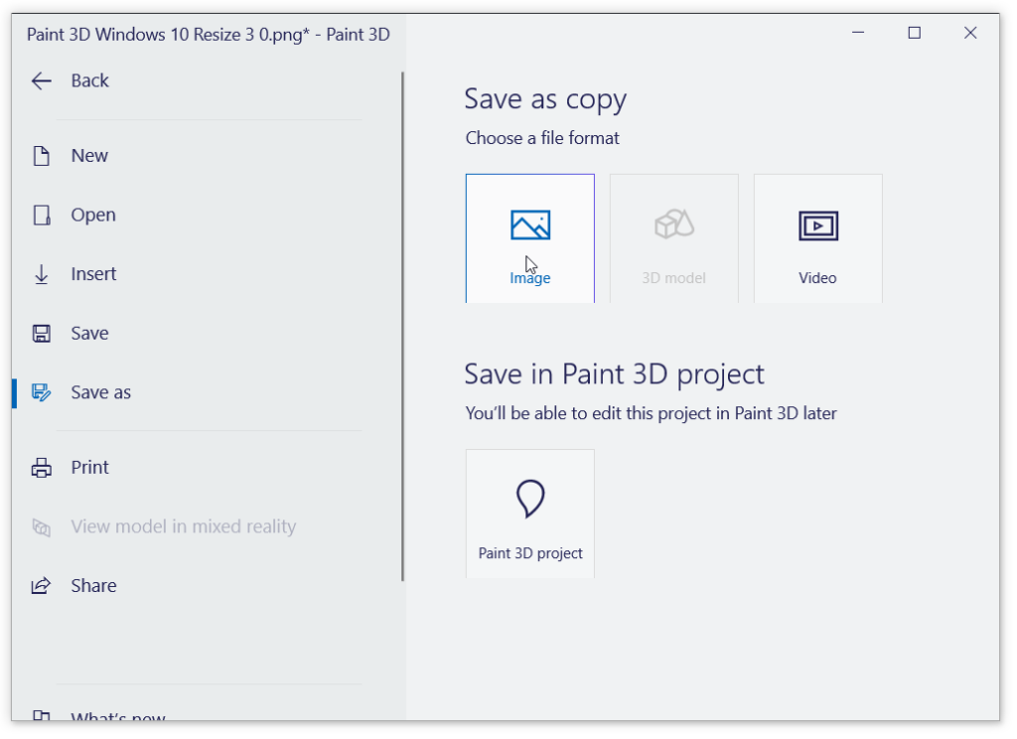Select the Save as icon in sidebar
Viewport: 1017px width, 739px height.
(x=41, y=393)
